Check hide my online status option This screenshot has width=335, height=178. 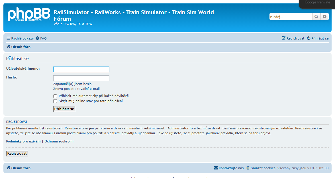coord(55,101)
